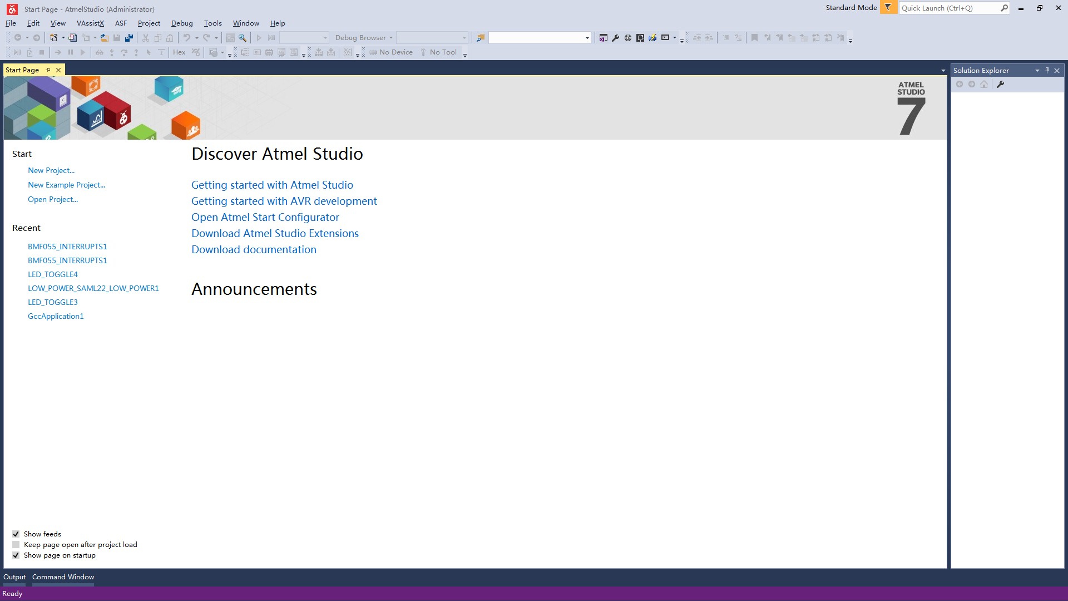Uncheck Show page on startup
Screen dimensions: 1068x601
16,555
